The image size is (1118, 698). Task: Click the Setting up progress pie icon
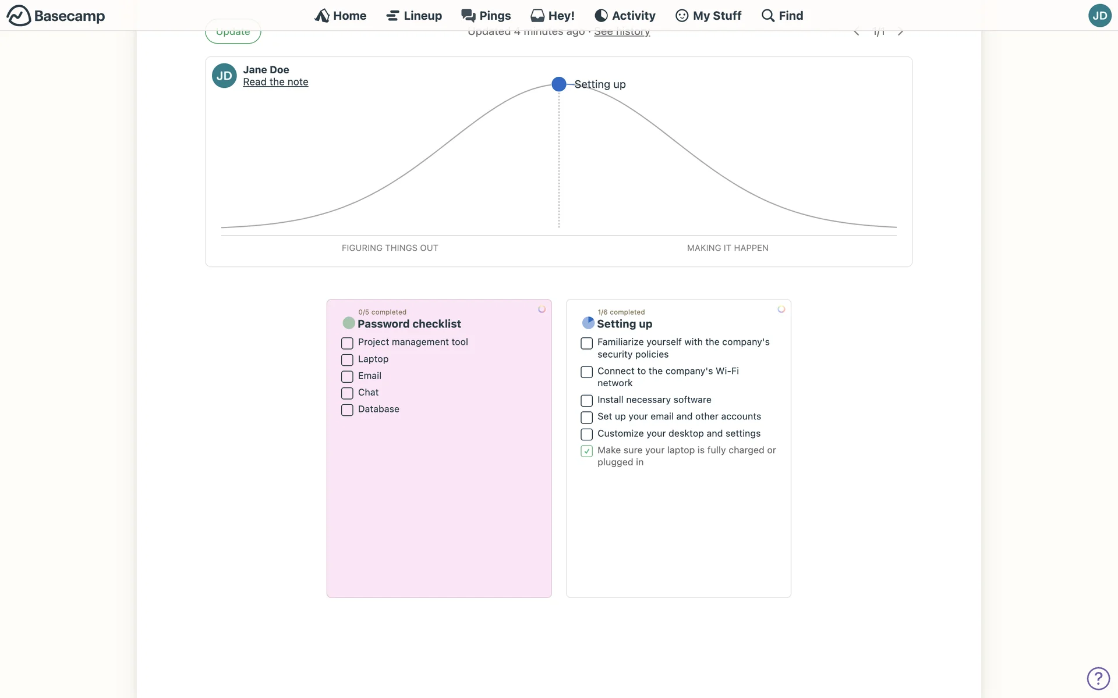click(x=588, y=323)
